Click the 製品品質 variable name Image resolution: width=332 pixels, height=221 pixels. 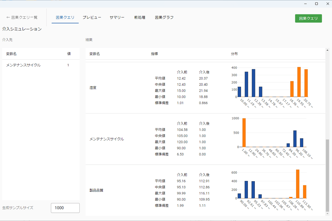(96, 190)
